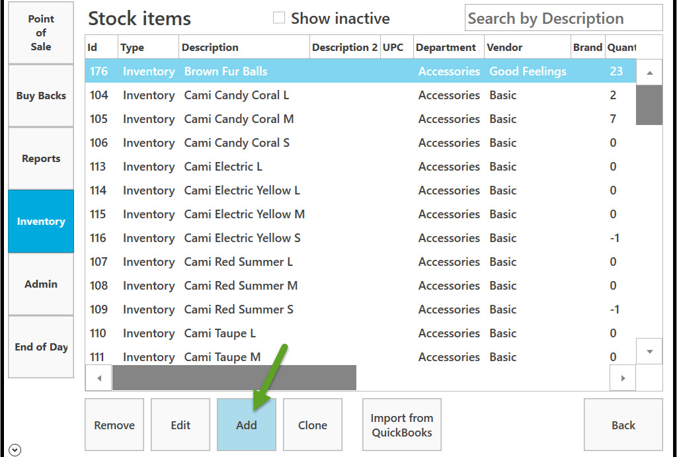Click item Id 116
The height and width of the screenshot is (457, 677).
tap(99, 237)
